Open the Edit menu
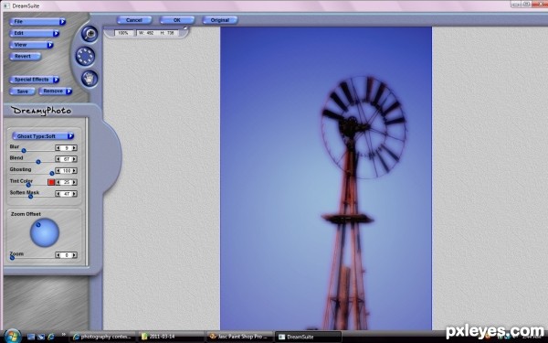The width and height of the screenshot is (548, 343). click(x=35, y=33)
